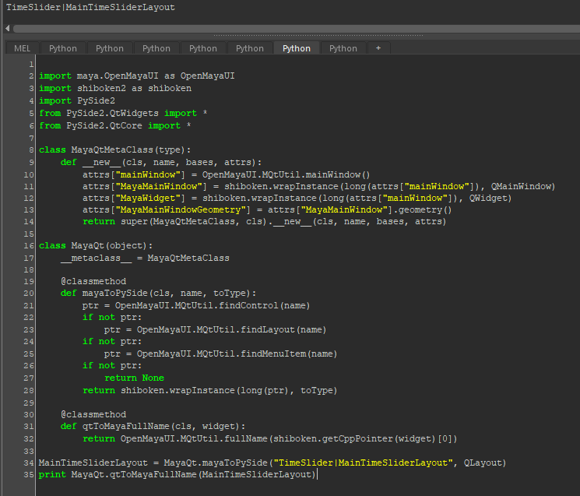The width and height of the screenshot is (580, 496).
Task: Select the third Python tab
Action: pos(156,48)
